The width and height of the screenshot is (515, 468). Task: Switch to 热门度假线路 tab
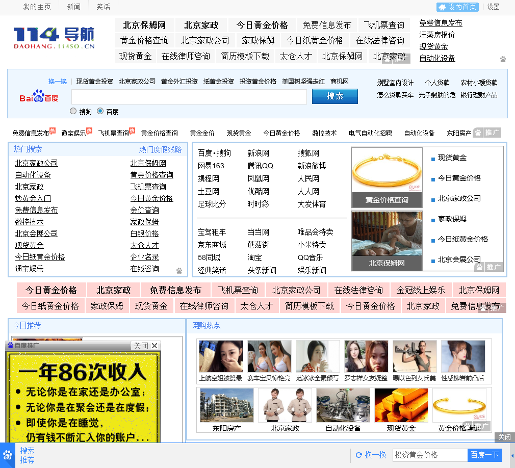[160, 149]
